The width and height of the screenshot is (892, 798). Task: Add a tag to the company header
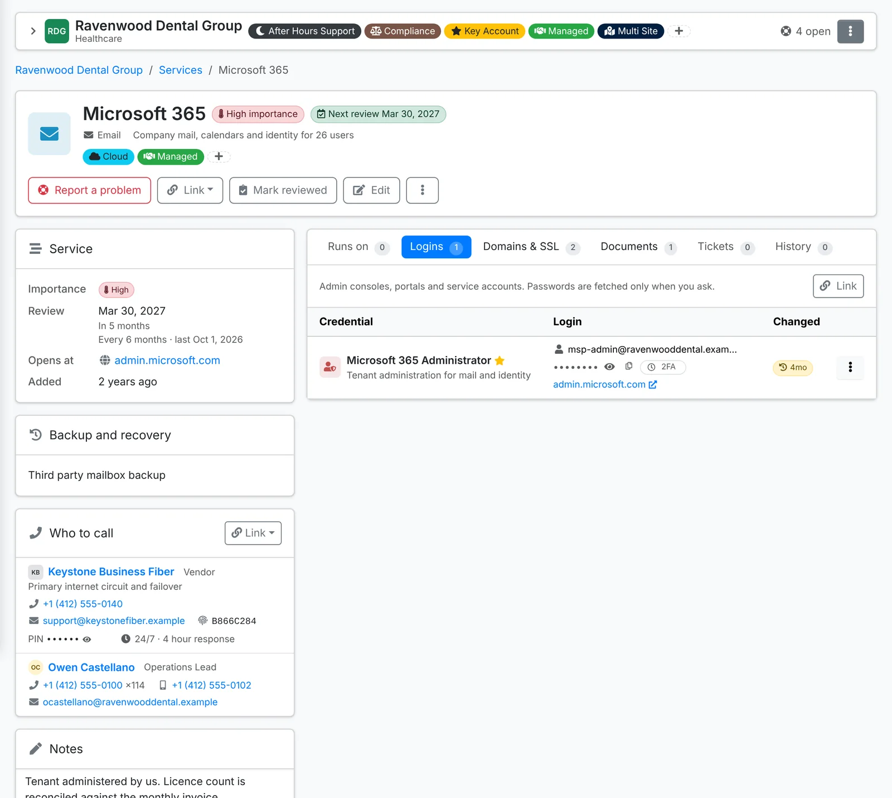coord(678,31)
